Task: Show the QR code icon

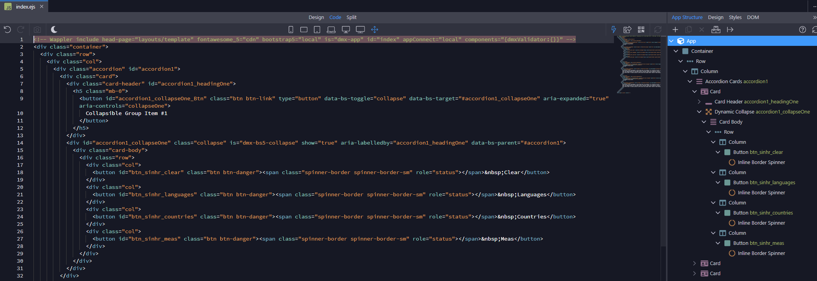Action: [641, 30]
